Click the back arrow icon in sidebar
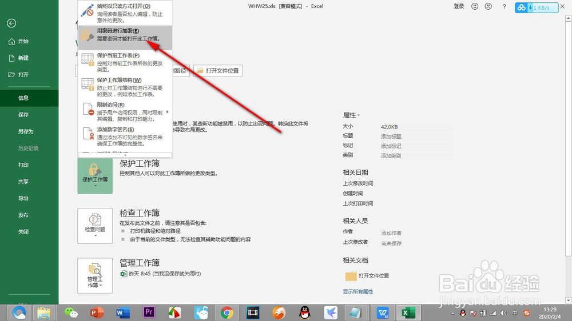 pyautogui.click(x=11, y=23)
